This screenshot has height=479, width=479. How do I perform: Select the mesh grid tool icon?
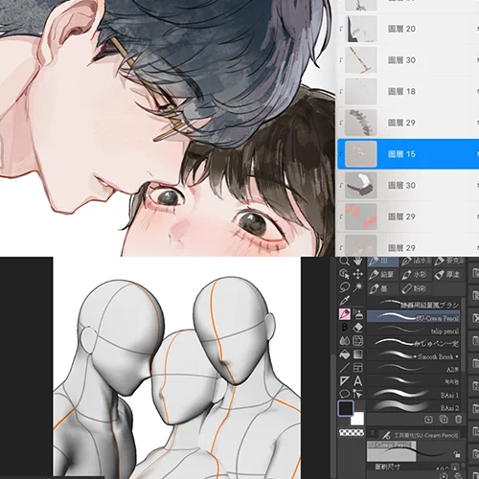358,341
